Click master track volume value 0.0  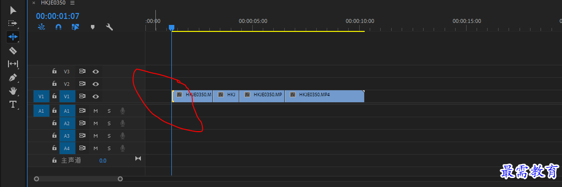tap(103, 161)
